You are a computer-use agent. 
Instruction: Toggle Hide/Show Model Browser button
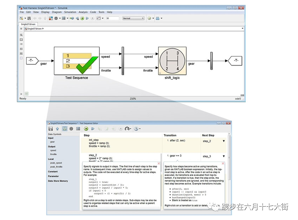point(21,29)
